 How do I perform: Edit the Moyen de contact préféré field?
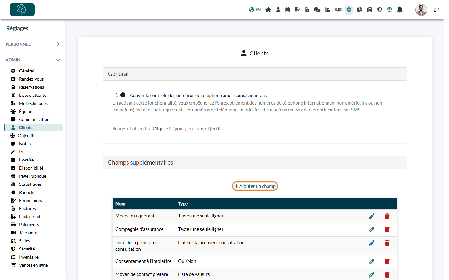coord(372,275)
